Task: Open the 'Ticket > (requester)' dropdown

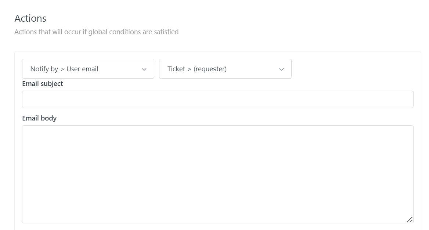Action: tap(225, 69)
